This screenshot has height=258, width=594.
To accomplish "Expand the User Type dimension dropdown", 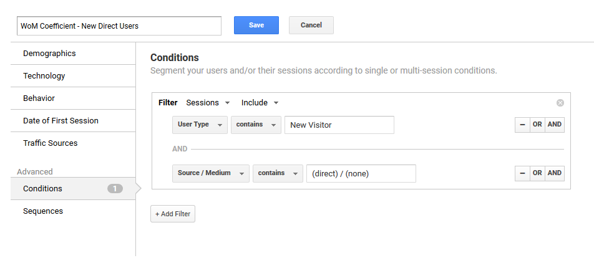I will coord(200,125).
